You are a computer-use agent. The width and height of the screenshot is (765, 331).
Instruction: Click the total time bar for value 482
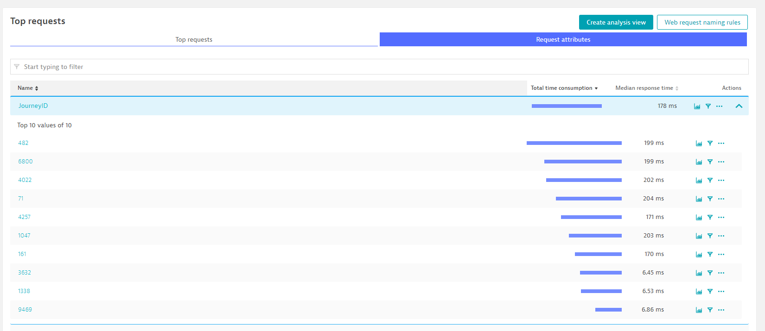[574, 143]
